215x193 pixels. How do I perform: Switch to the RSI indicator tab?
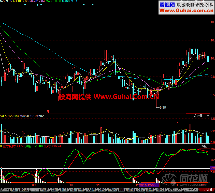click(14, 190)
